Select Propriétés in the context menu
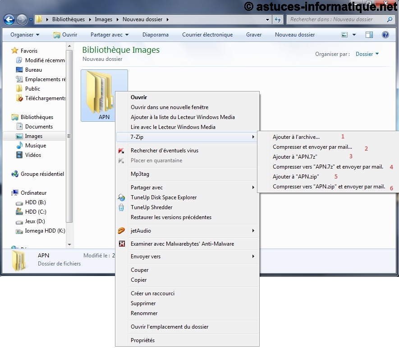 pyautogui.click(x=188, y=340)
